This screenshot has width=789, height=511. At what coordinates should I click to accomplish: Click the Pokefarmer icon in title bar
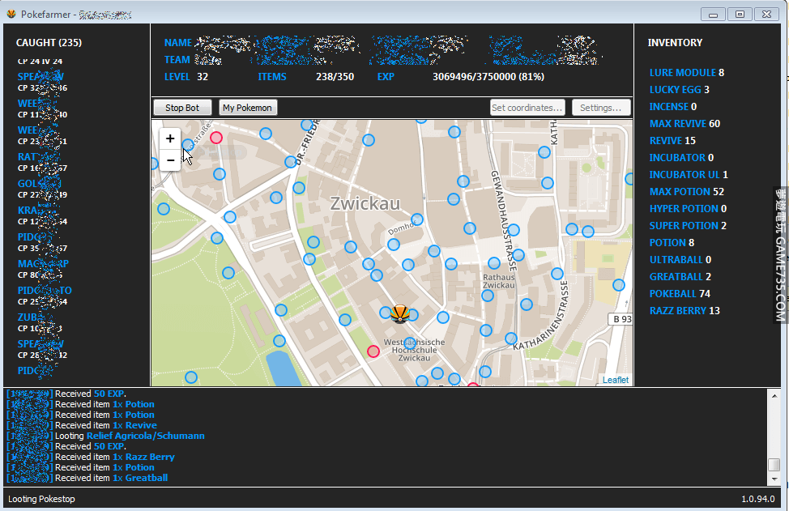click(x=11, y=15)
